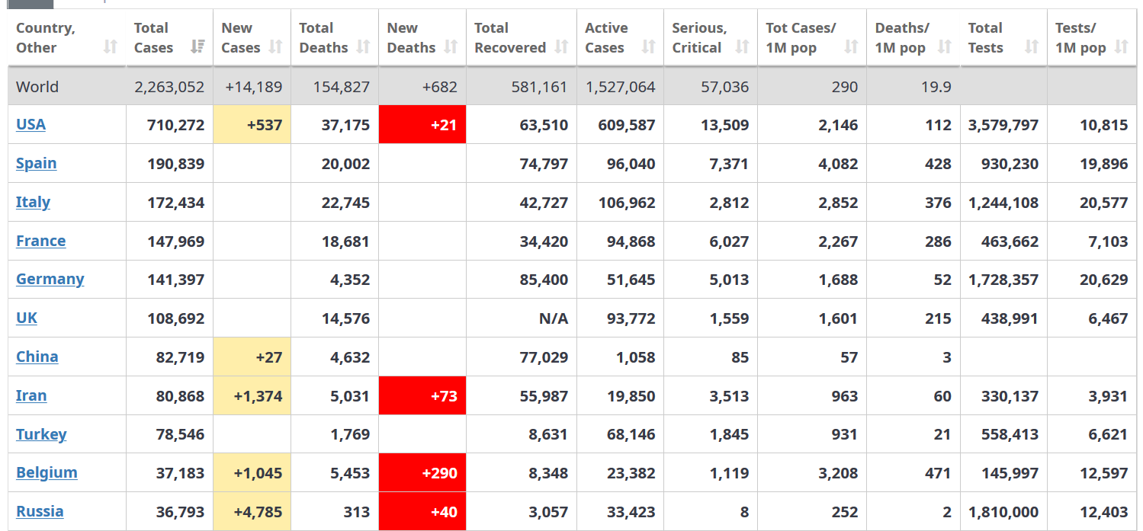
Task: Select World new deaths value +682
Action: click(440, 87)
